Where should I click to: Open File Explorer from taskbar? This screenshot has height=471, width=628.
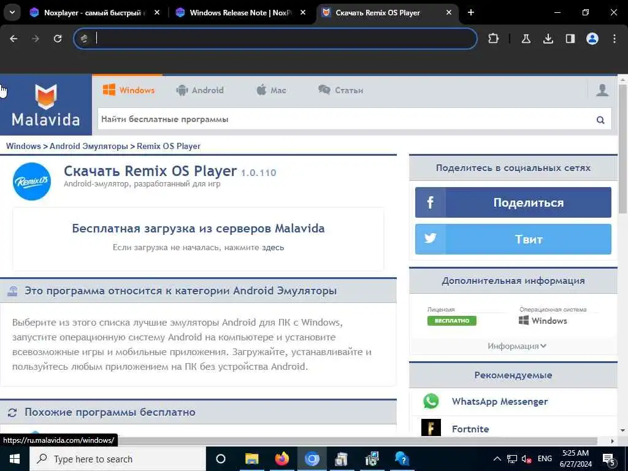pyautogui.click(x=252, y=459)
